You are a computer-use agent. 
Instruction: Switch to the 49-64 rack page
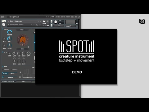pos(68,17)
